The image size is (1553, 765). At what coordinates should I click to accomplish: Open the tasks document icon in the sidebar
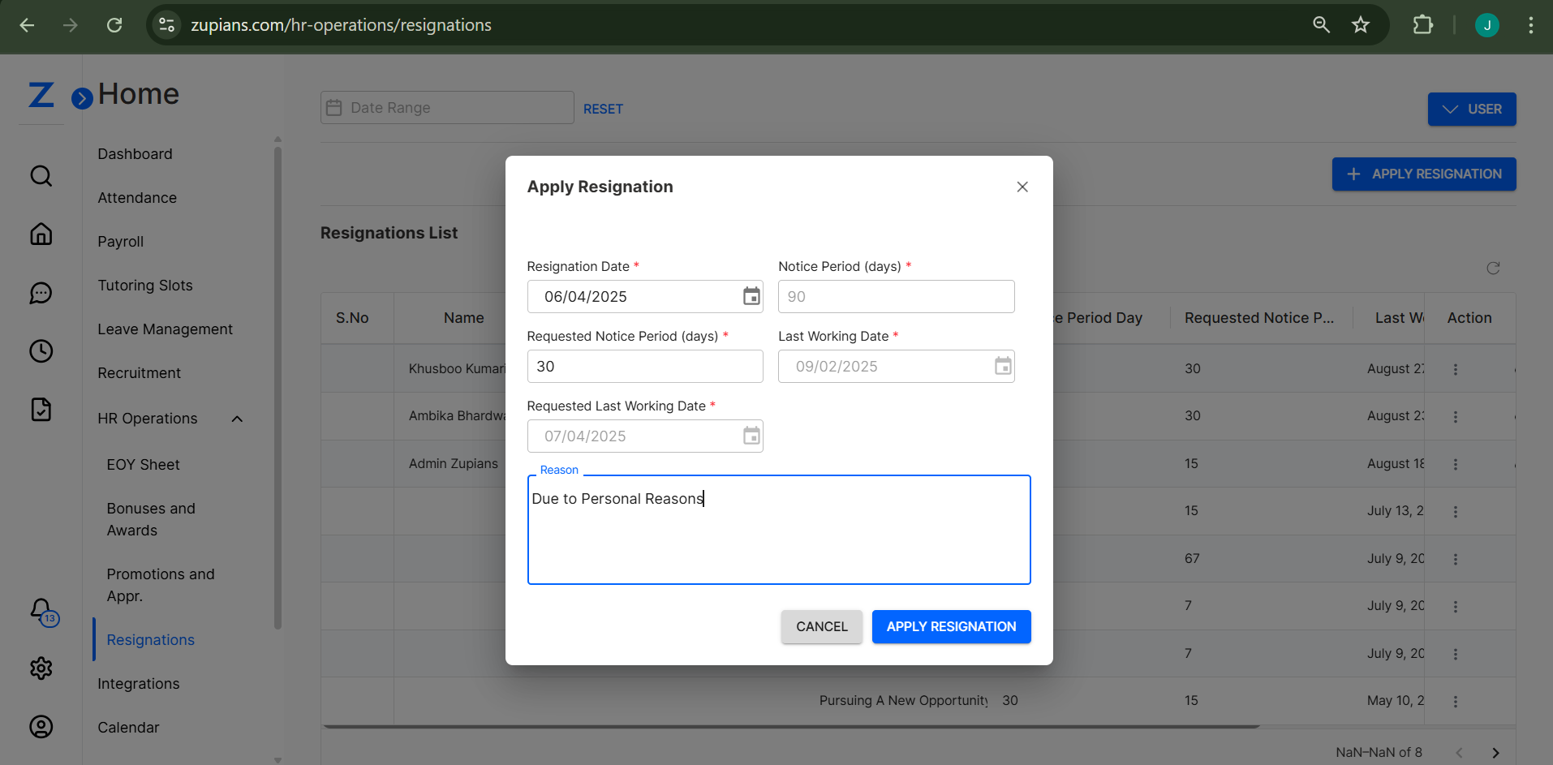click(x=41, y=410)
